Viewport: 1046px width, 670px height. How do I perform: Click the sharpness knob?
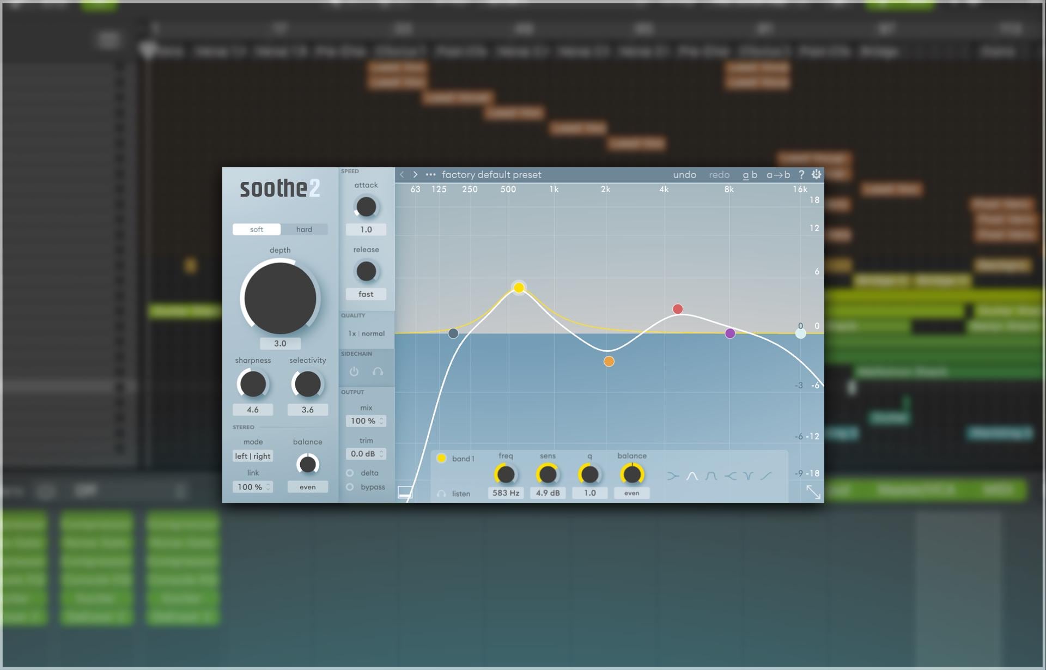tap(253, 384)
